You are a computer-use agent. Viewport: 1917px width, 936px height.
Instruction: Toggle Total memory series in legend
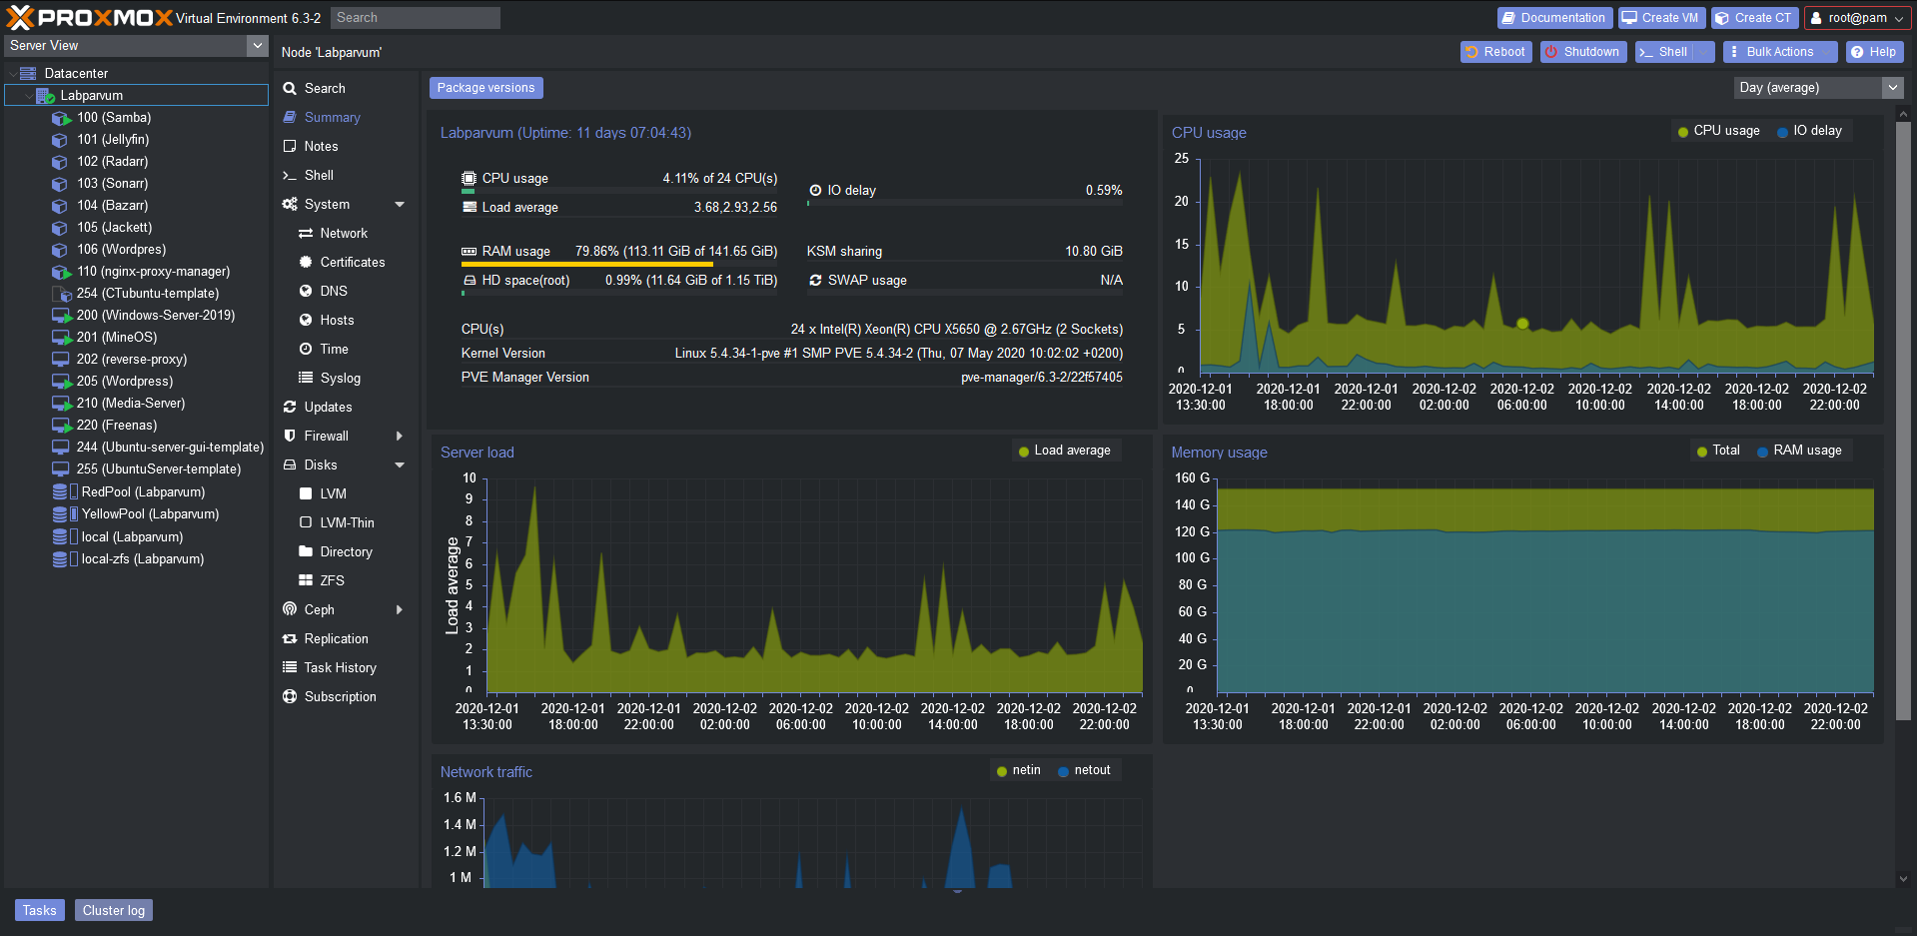pyautogui.click(x=1718, y=451)
